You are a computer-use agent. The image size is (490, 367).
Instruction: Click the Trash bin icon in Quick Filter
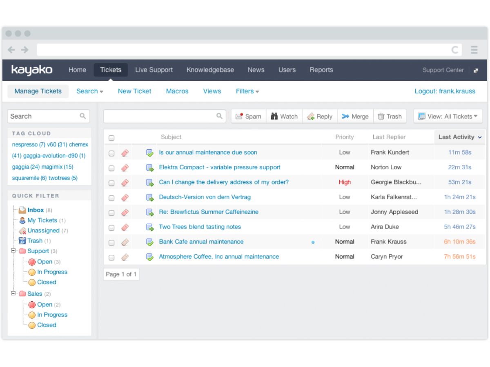coord(22,241)
